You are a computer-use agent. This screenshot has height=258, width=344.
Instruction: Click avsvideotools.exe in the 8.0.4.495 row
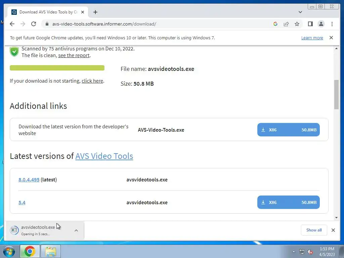click(x=147, y=180)
